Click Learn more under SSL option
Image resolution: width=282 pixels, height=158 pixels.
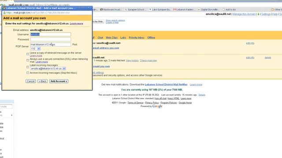[x=42, y=62]
